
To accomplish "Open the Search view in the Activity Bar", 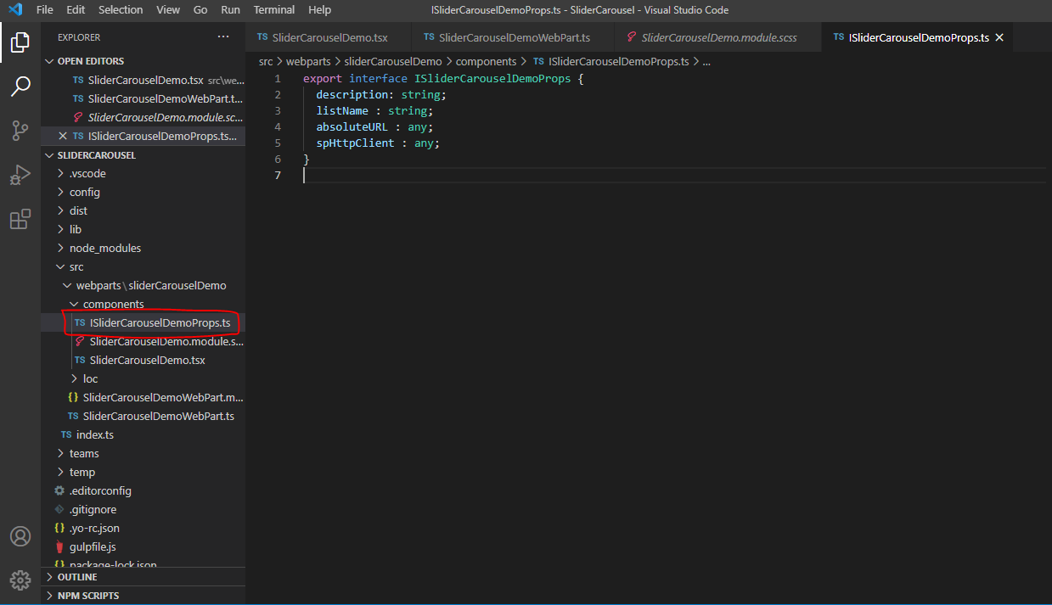I will pos(20,86).
